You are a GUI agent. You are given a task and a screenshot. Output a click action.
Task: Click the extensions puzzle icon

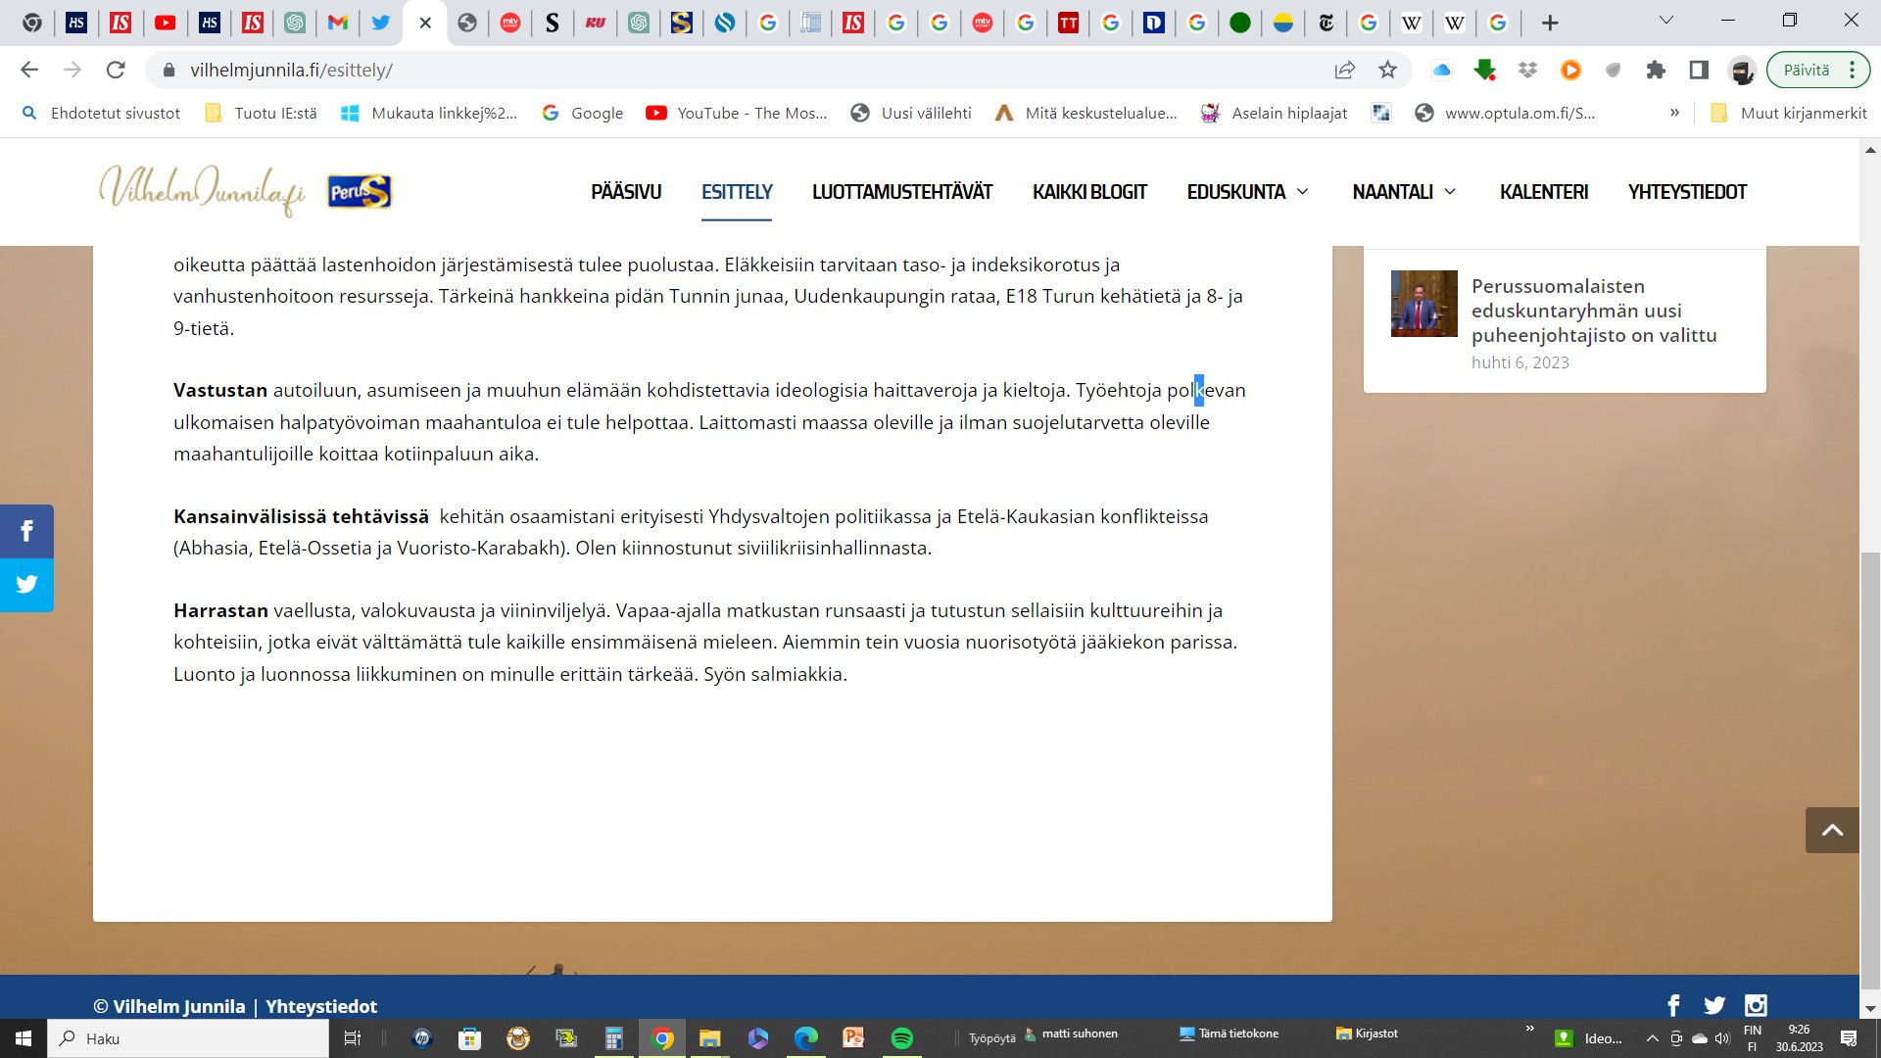[x=1657, y=70]
